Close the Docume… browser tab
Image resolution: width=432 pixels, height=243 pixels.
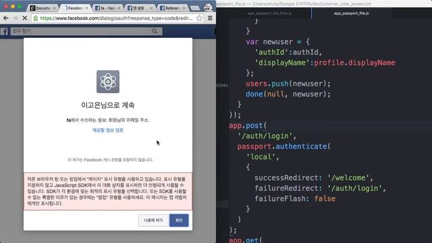click(x=54, y=8)
